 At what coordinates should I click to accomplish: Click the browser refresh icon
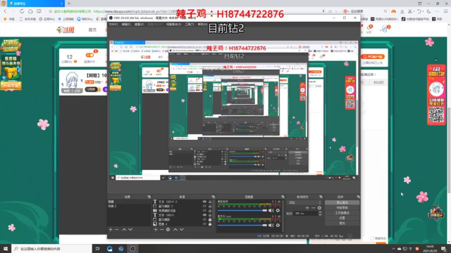pos(22,11)
